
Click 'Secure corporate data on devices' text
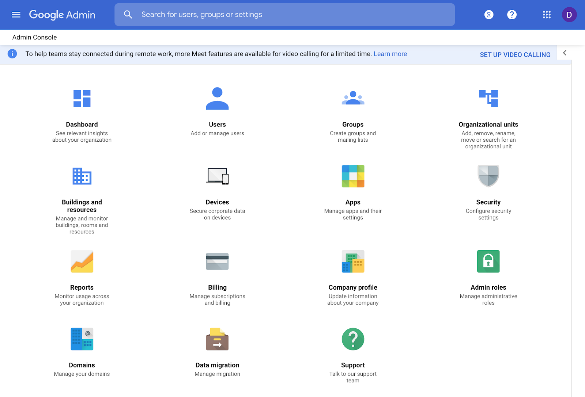point(217,214)
